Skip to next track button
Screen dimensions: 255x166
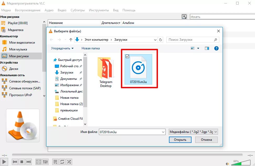click(x=28, y=162)
